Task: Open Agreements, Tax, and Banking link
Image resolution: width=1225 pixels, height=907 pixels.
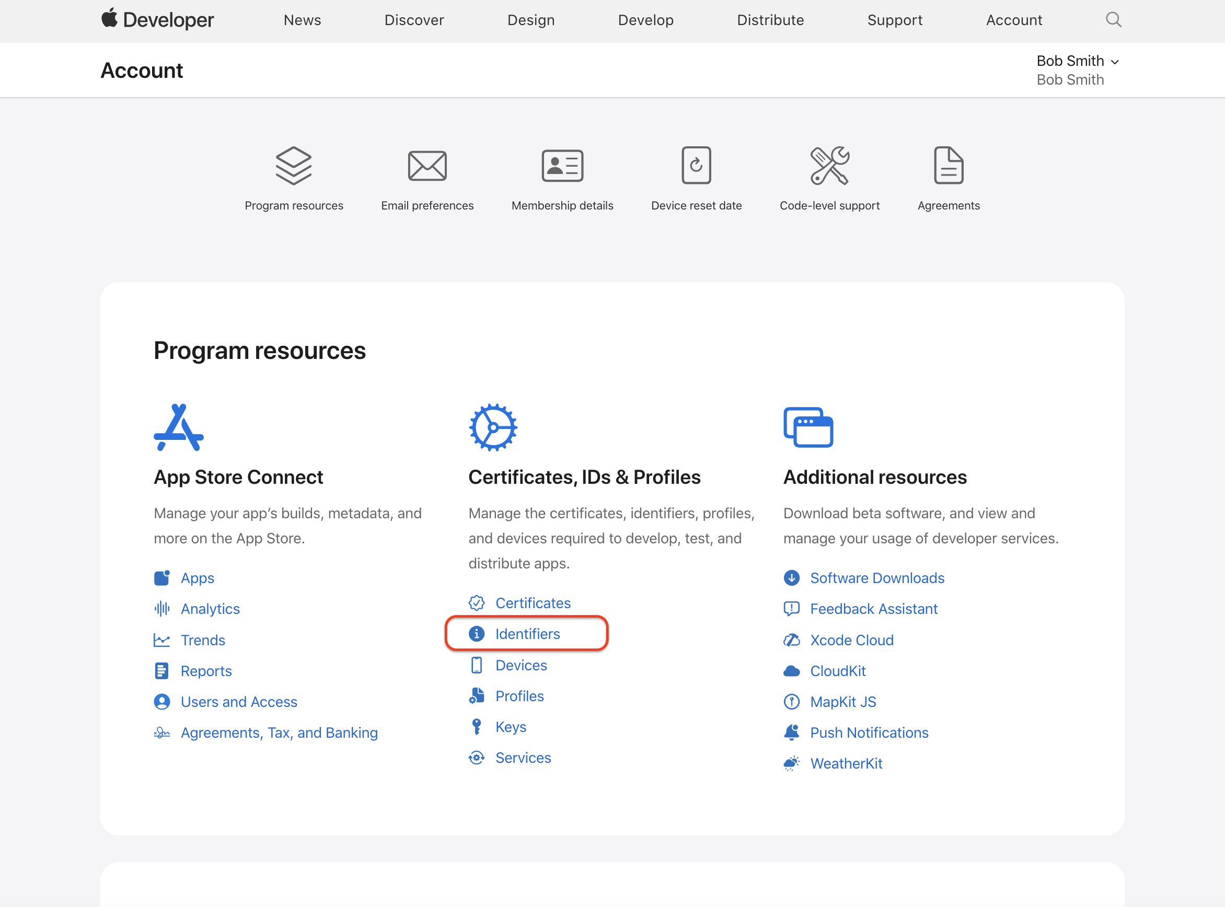Action: coord(280,733)
